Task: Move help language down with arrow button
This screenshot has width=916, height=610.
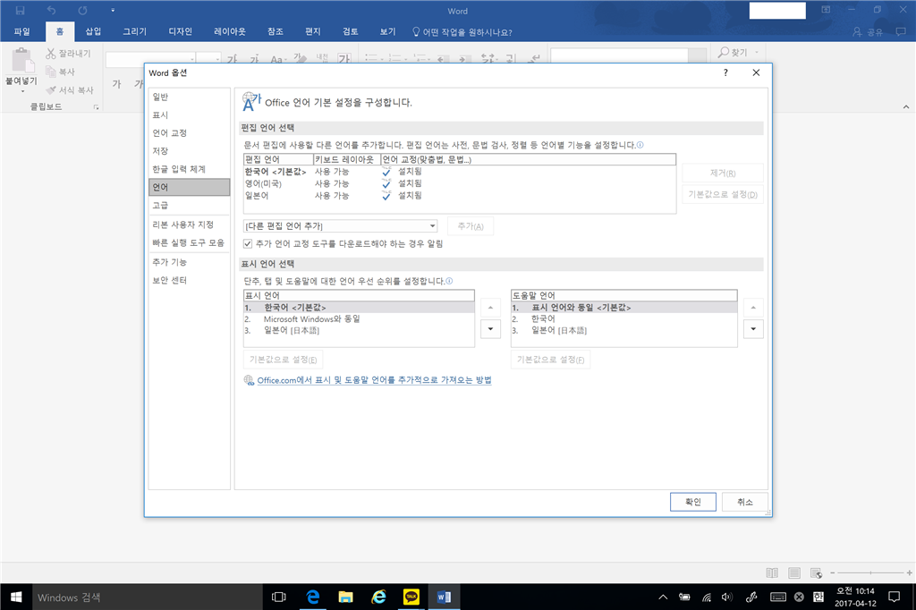Action: pos(753,329)
